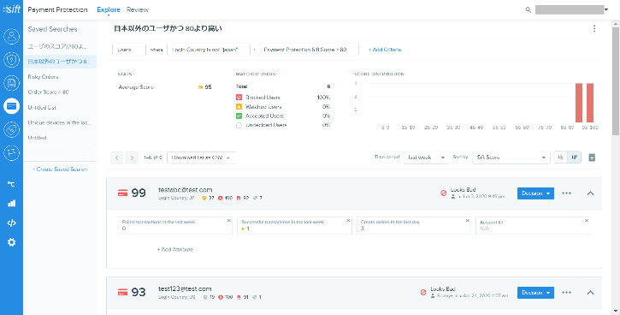
Task: Open the account dropdown arrow in header
Action: (606, 10)
